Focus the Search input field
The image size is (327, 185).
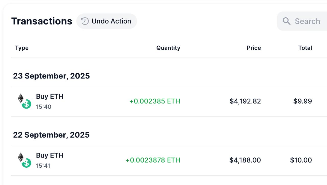pos(307,21)
